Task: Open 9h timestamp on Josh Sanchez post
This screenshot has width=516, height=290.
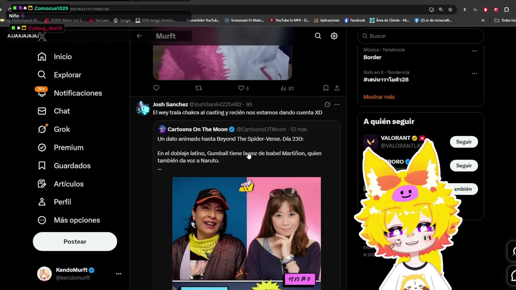Action: pyautogui.click(x=249, y=104)
